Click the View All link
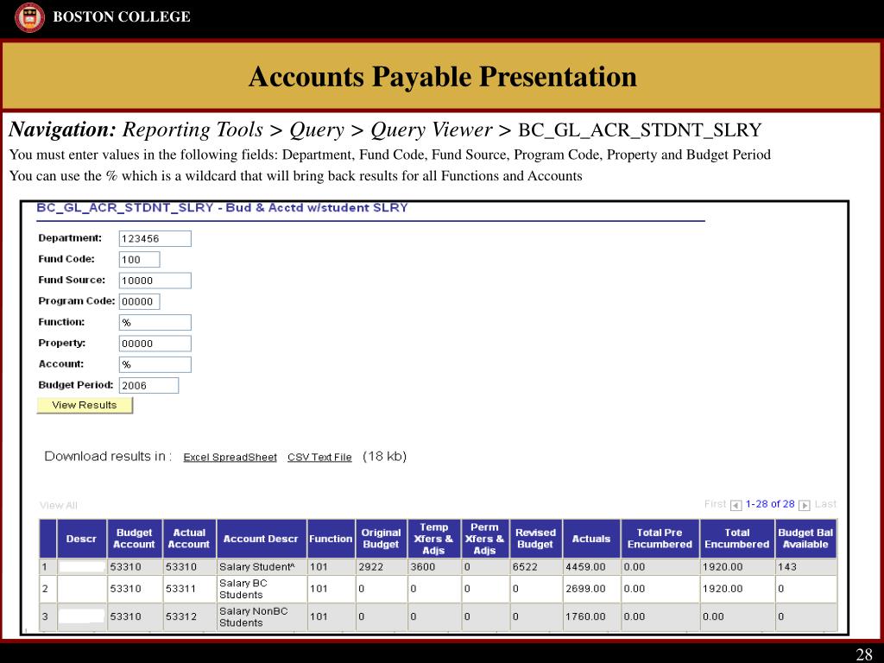 58,505
